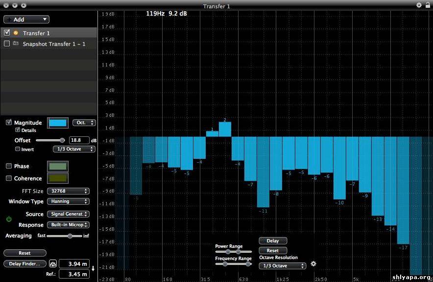Select Snapshot Transfer 1 - 1 list entry
Image resolution: width=433 pixels, height=282 pixels.
tap(54, 44)
